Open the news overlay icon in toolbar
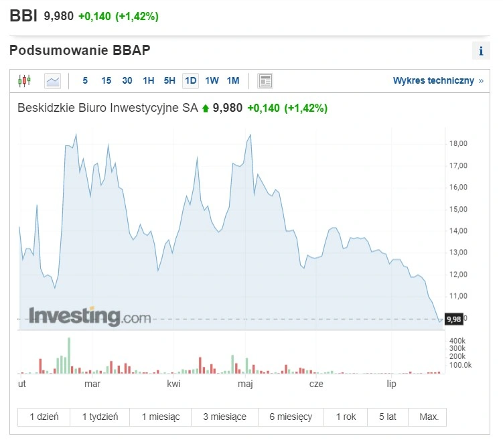Screen dimensions: 503x440 pos(265,81)
